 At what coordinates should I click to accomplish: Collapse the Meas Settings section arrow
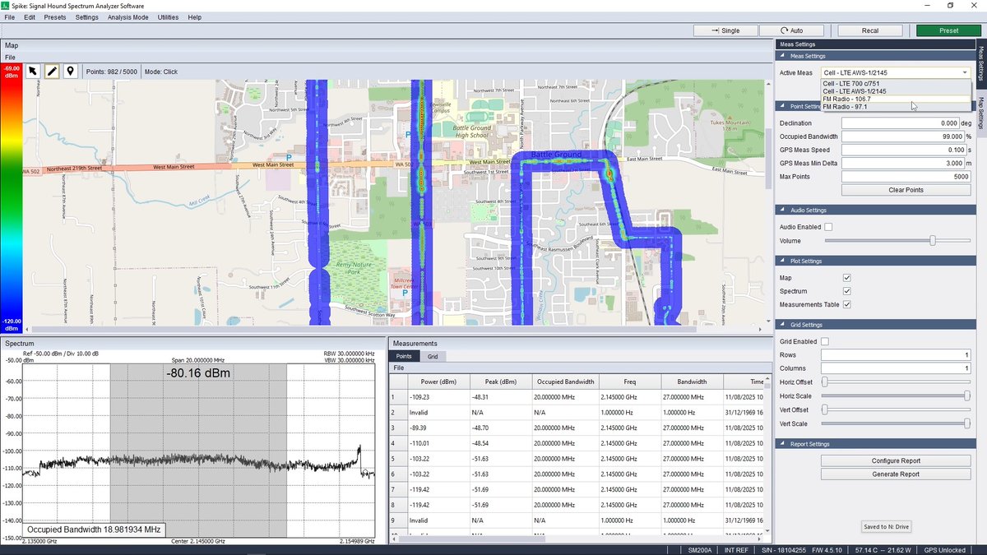pyautogui.click(x=783, y=56)
